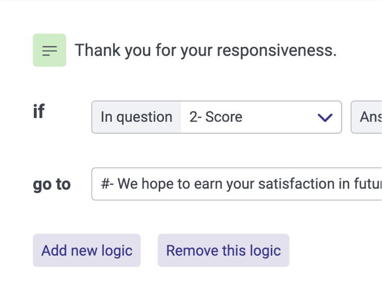This screenshot has width=382, height=296.
Task: Click the chevron arrow in Score dropdown
Action: point(324,117)
